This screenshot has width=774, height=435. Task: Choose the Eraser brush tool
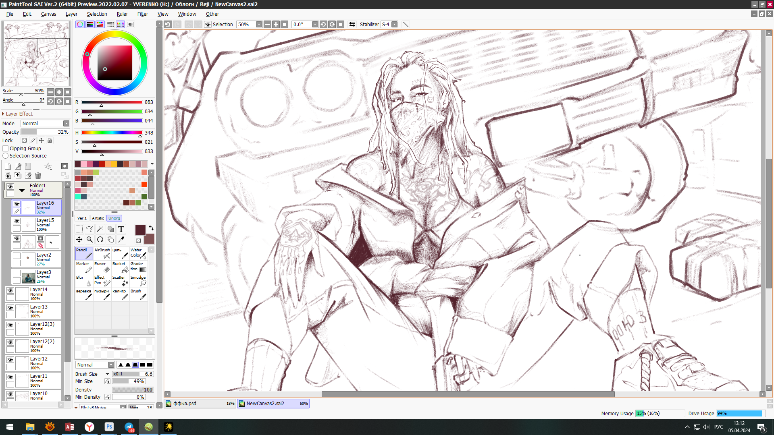pyautogui.click(x=102, y=267)
